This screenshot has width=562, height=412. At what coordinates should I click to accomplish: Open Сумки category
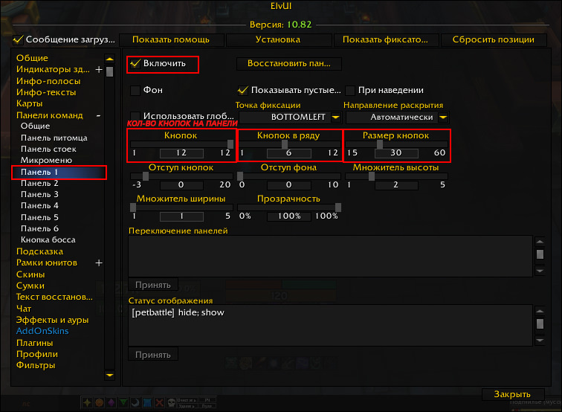[30, 286]
